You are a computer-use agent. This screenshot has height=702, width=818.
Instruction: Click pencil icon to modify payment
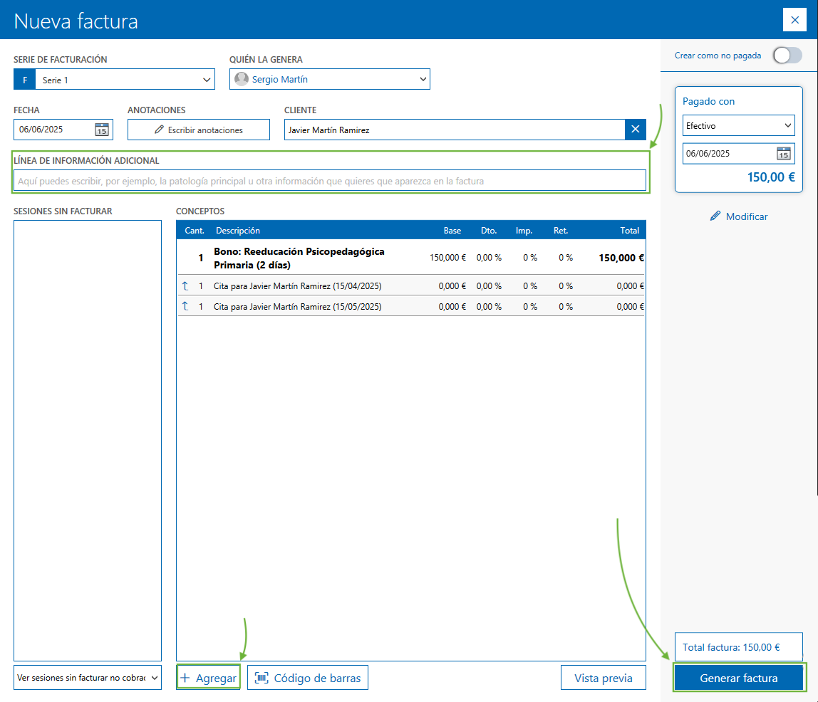pyautogui.click(x=715, y=216)
